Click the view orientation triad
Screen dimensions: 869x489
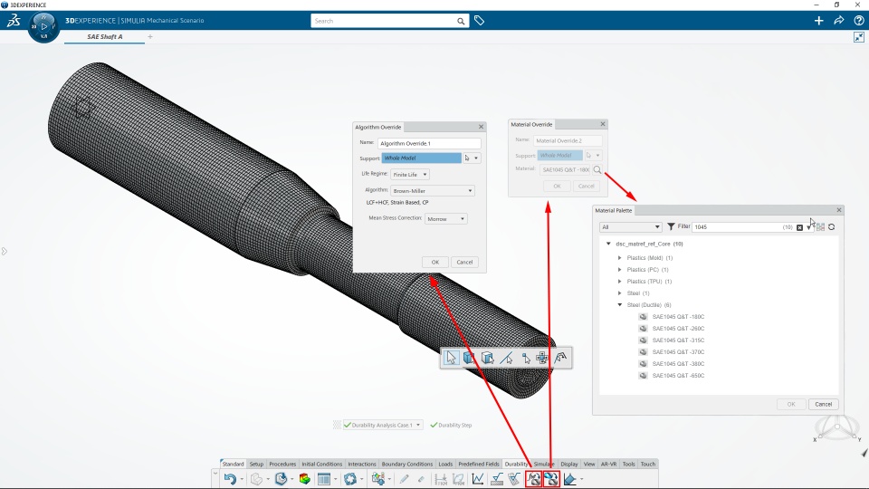coord(836,428)
